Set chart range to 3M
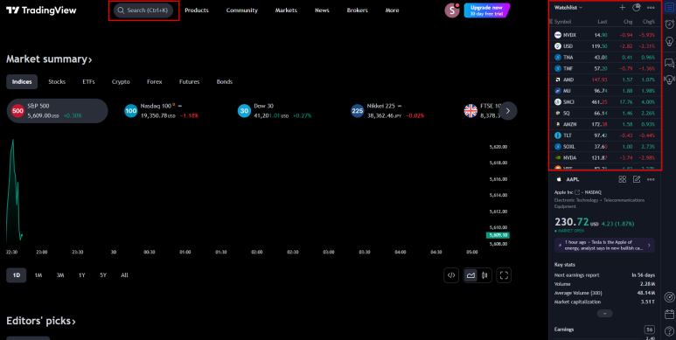This screenshot has width=676, height=340. pos(60,275)
